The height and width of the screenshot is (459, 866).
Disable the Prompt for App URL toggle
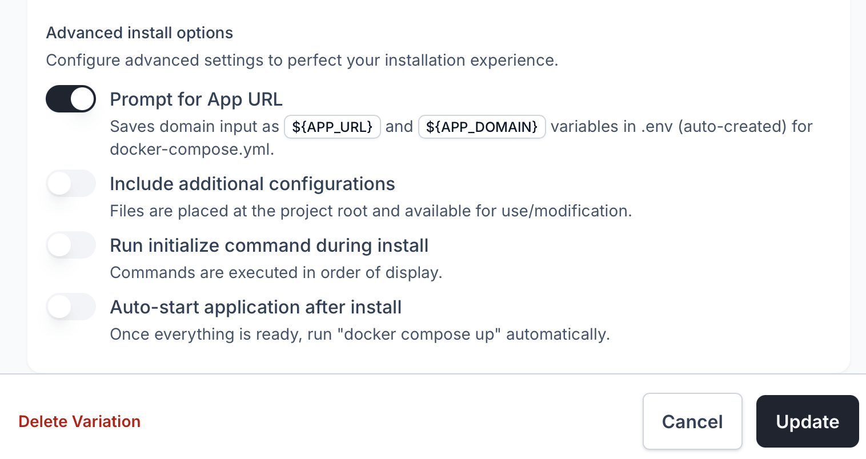tap(71, 99)
